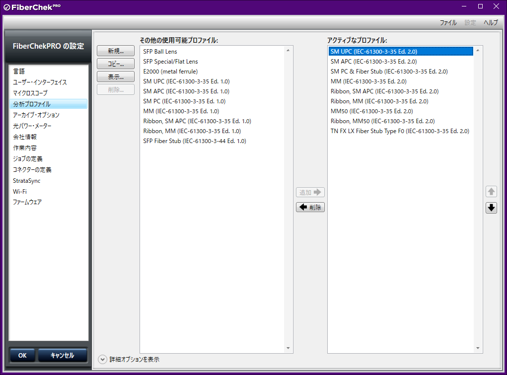Select active SM UPC Ed. 2.0 profile
Screen dimensions: 507x375
coord(401,52)
